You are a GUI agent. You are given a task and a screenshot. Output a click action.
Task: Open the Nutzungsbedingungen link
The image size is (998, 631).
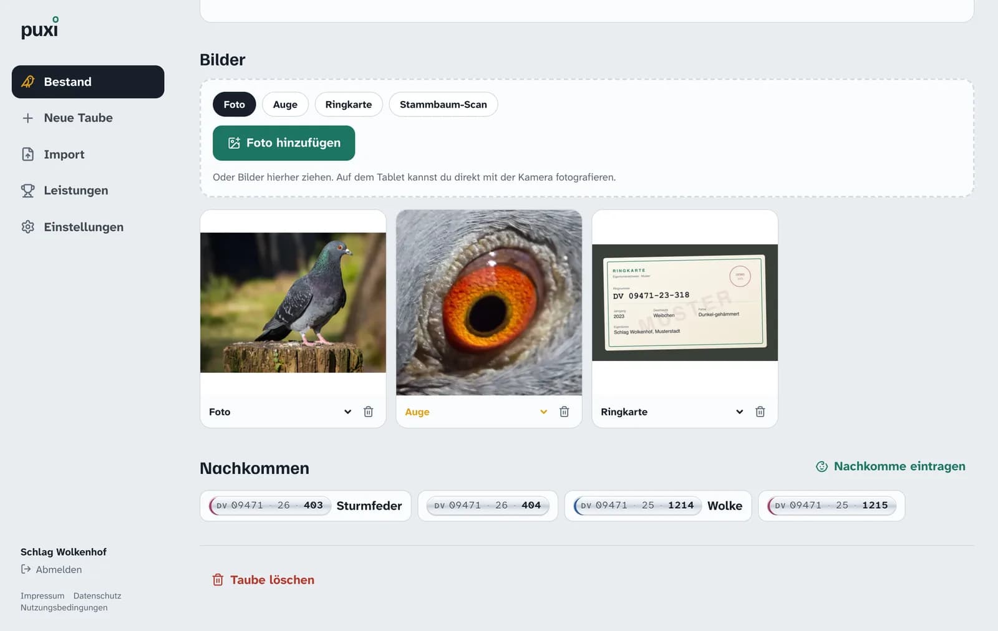(64, 607)
